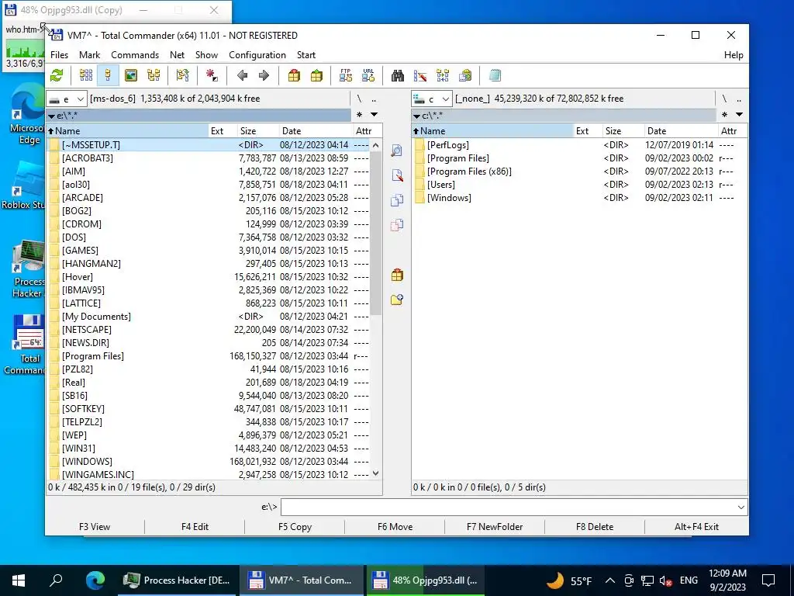Click the copy icon in the middle bar
This screenshot has height=596, width=794.
[x=397, y=200]
